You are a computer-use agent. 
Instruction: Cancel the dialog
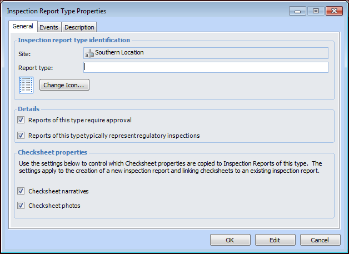tap(320, 240)
